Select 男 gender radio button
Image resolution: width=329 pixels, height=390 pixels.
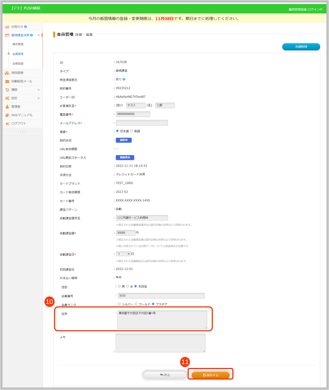coord(119,286)
